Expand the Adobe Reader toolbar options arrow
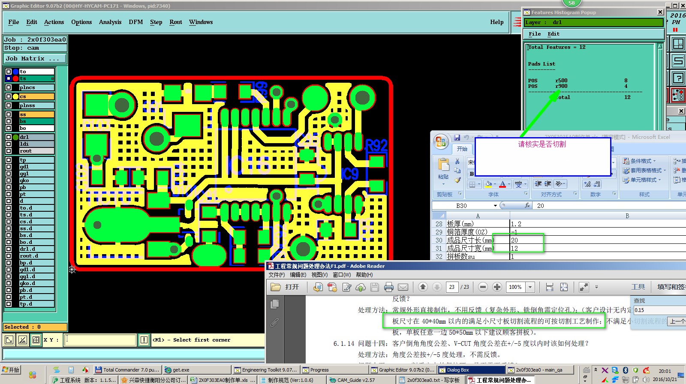Viewport: 686px width, 384px height. (596, 287)
